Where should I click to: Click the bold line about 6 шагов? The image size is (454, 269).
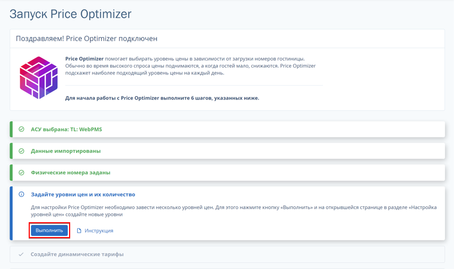[x=162, y=98]
